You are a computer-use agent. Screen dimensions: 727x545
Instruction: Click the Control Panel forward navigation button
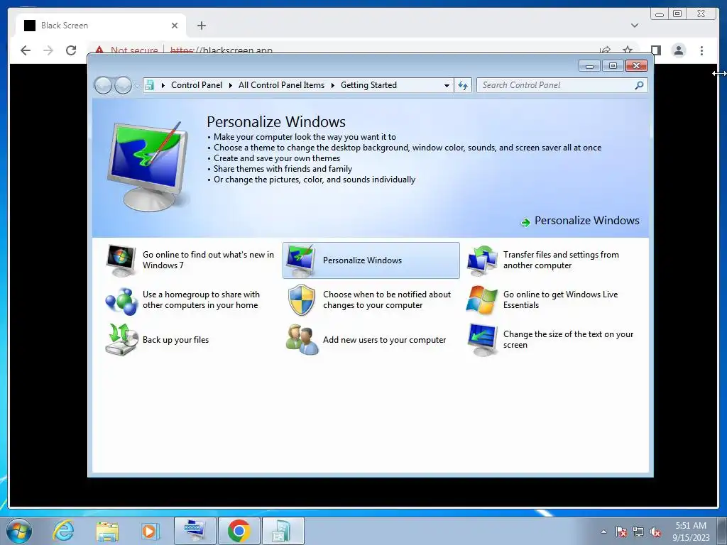coord(123,85)
